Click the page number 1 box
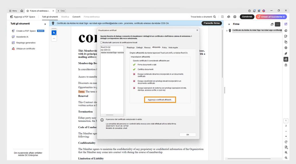This screenshot has width=296, height=164. [x=286, y=120]
